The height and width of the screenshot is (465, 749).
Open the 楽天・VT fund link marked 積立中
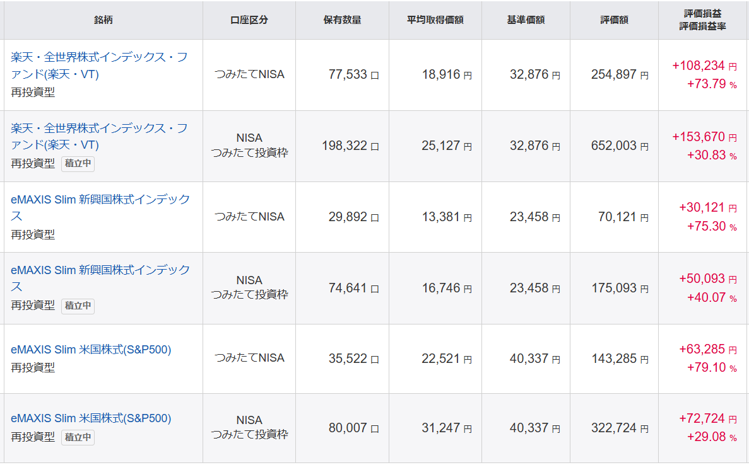pos(99,136)
